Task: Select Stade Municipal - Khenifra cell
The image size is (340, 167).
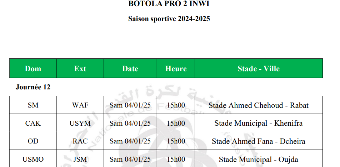Action: (x=258, y=124)
